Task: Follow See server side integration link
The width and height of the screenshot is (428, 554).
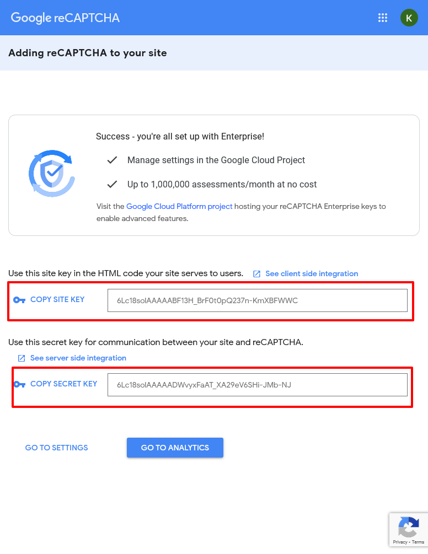Action: tap(78, 358)
